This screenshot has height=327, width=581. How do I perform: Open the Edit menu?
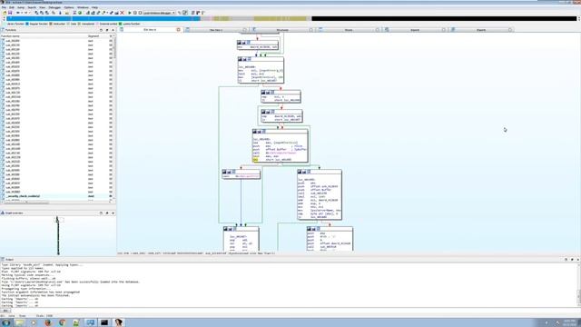[12, 7]
